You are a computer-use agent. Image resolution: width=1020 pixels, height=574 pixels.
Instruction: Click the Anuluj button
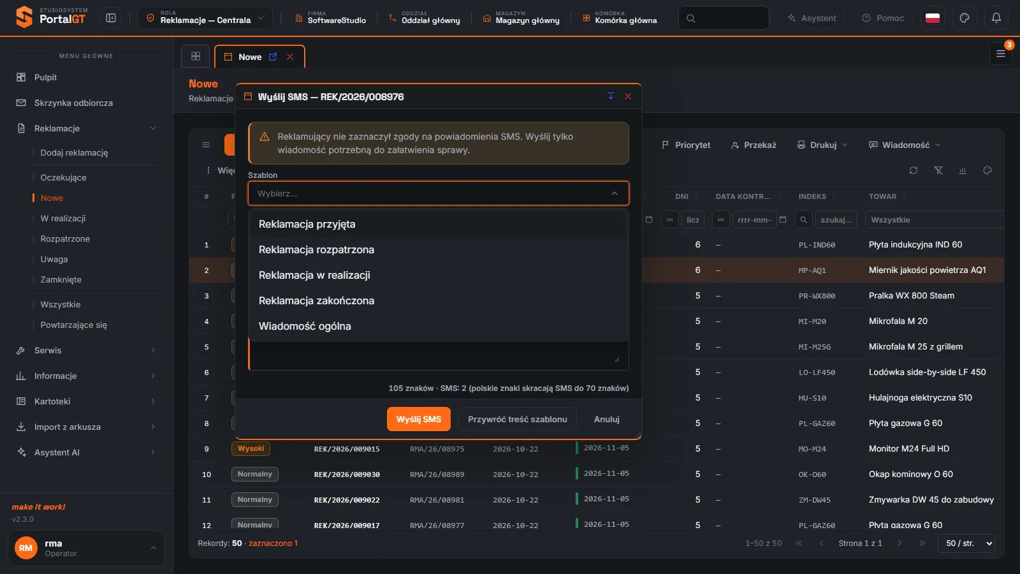[x=607, y=419]
